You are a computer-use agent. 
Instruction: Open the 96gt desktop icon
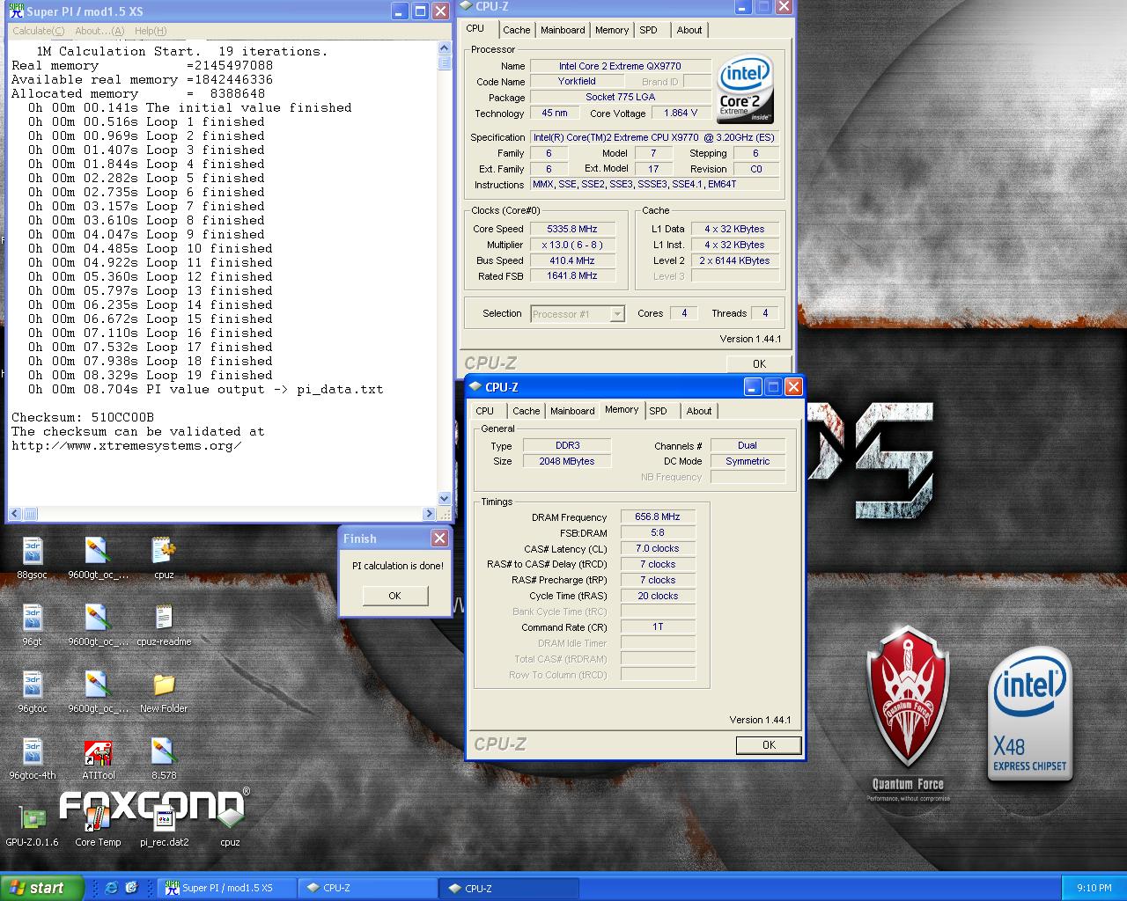click(x=32, y=625)
